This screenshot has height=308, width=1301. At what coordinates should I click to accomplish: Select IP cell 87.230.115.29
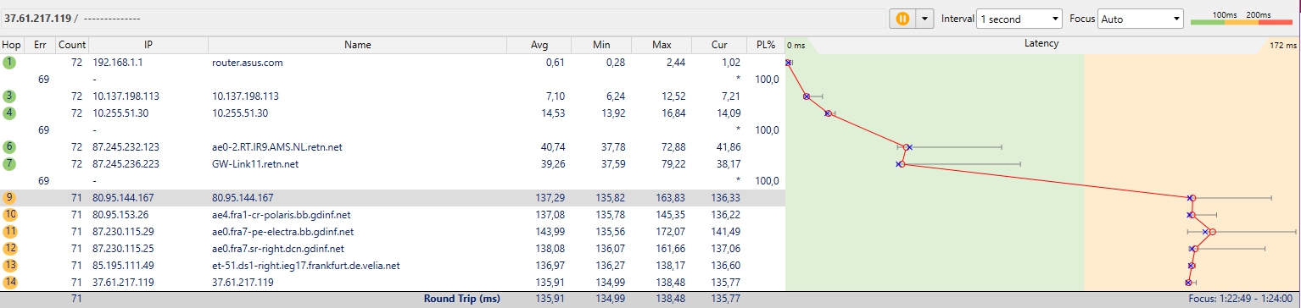124,232
